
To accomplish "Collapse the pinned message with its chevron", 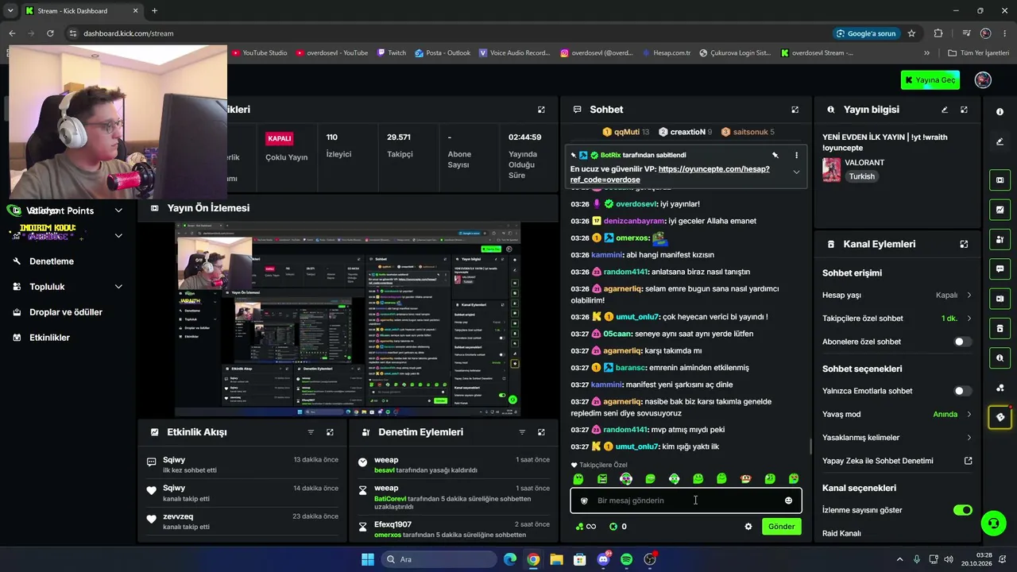I will (x=796, y=172).
